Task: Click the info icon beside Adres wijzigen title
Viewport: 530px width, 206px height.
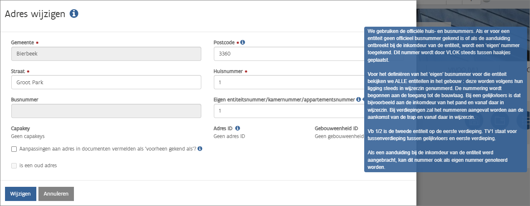Action: click(74, 14)
